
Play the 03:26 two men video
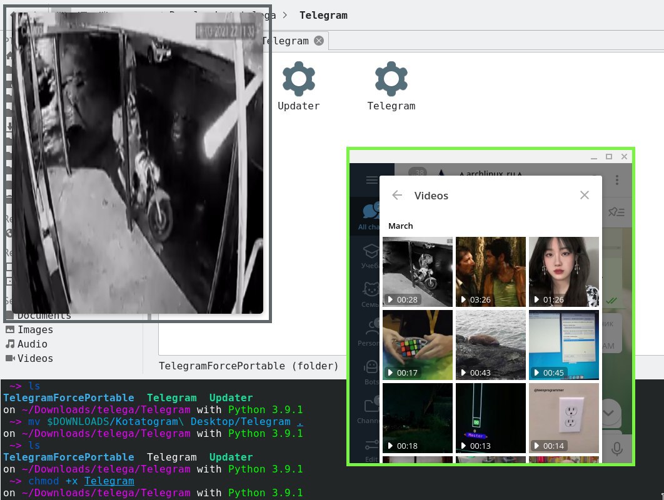491,272
